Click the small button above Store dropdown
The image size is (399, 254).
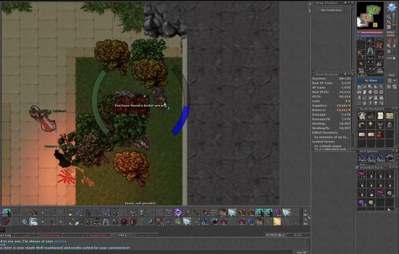[x=392, y=75]
